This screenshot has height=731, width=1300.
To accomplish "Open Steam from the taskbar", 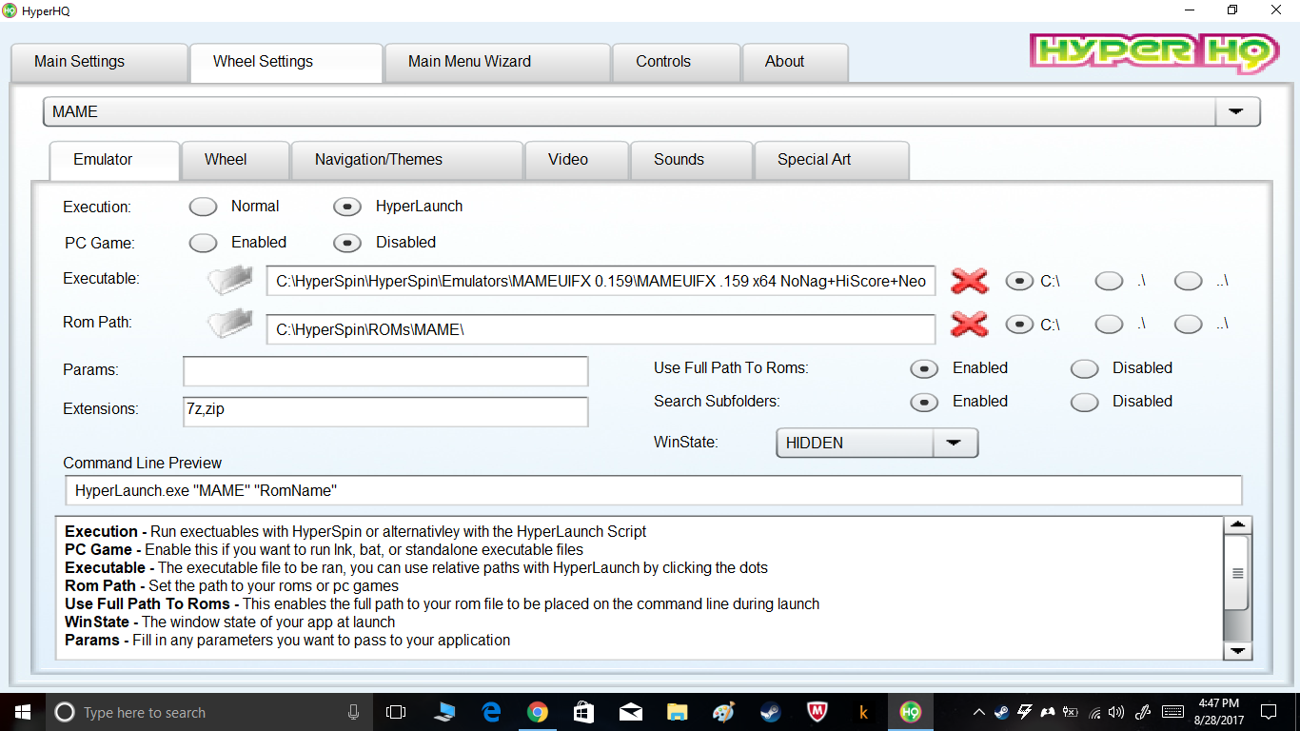I will (770, 712).
